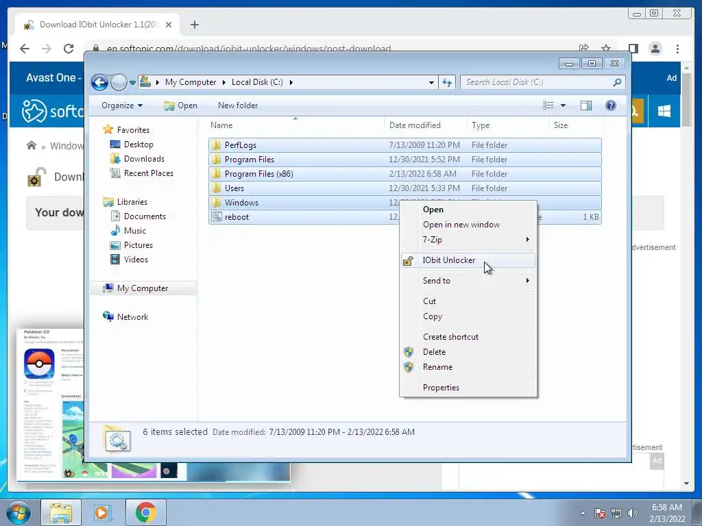Image resolution: width=702 pixels, height=526 pixels.
Task: Reload the page in Chrome
Action: 69,49
